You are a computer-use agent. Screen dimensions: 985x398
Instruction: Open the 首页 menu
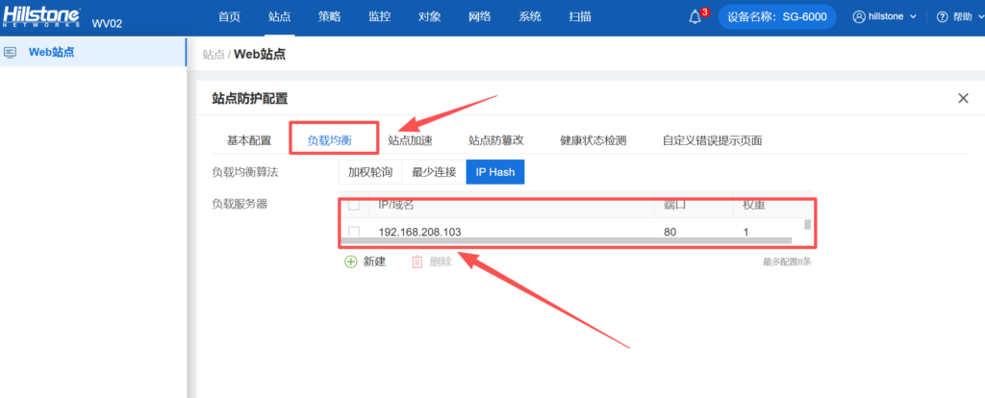tap(229, 17)
